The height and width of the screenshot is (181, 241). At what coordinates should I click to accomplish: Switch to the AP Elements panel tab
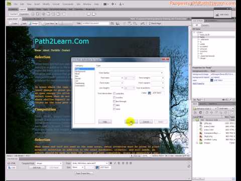click(211, 21)
